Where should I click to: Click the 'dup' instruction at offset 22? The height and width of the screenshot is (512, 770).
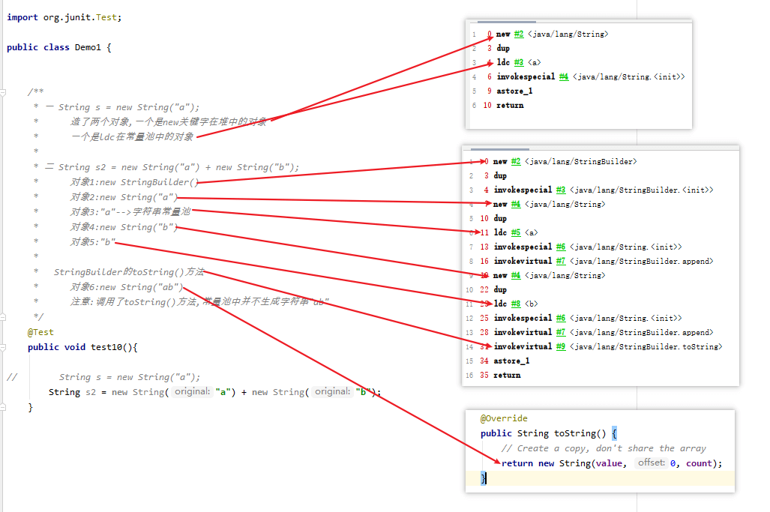tap(500, 289)
